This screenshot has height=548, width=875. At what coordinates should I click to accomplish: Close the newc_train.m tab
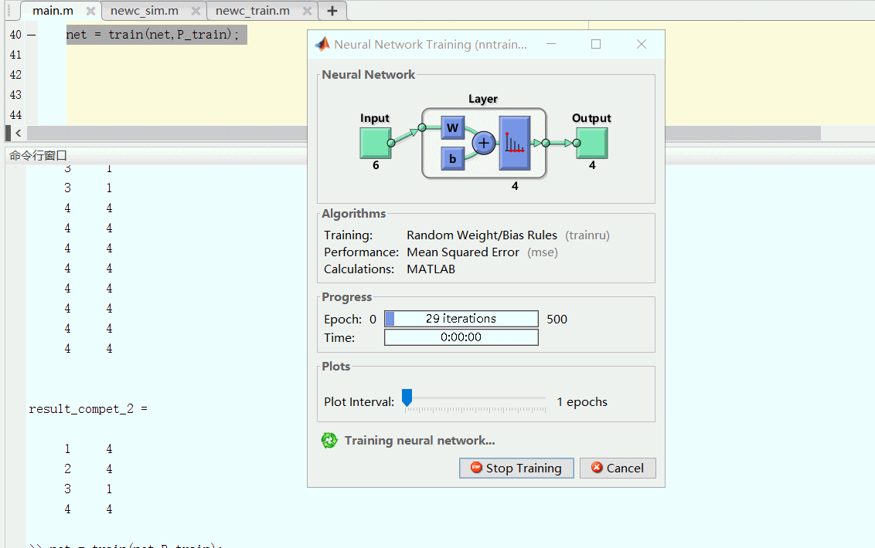[307, 11]
